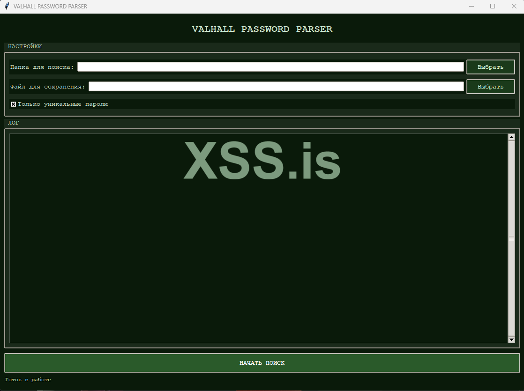Click the 'ЛОГ' section label
The image size is (524, 391).
pos(14,122)
